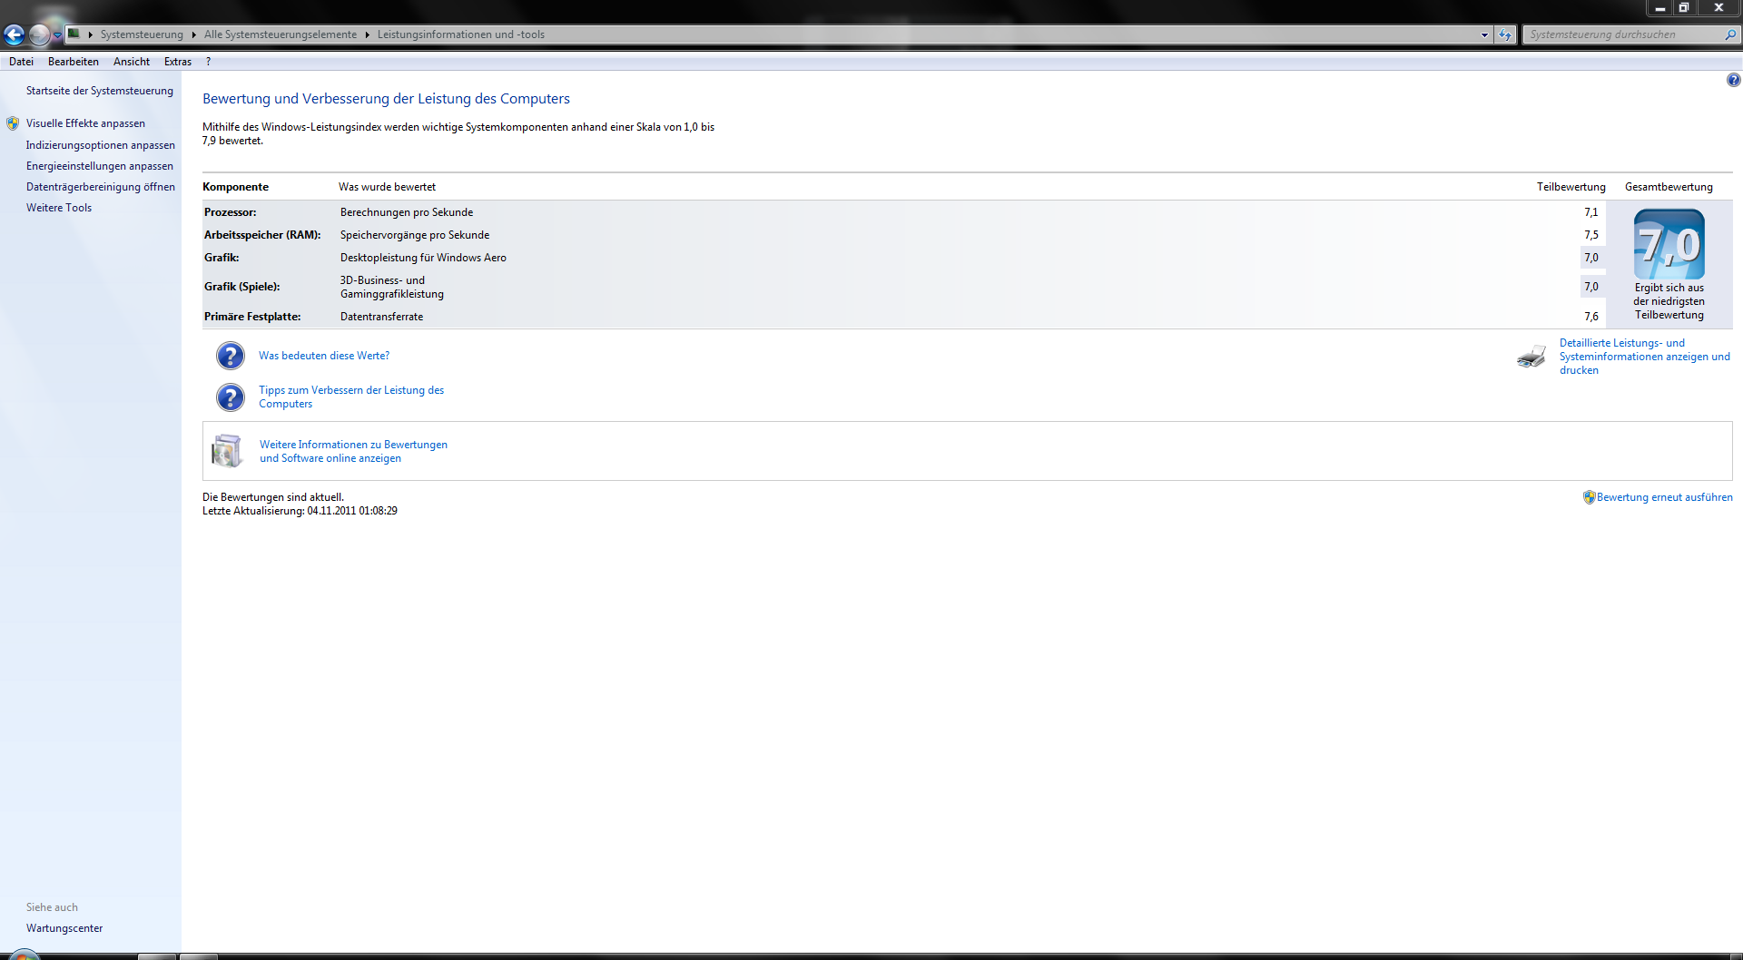This screenshot has width=1743, height=960.
Task: Click the Gesamtbewertung column header
Action: [x=1669, y=187]
